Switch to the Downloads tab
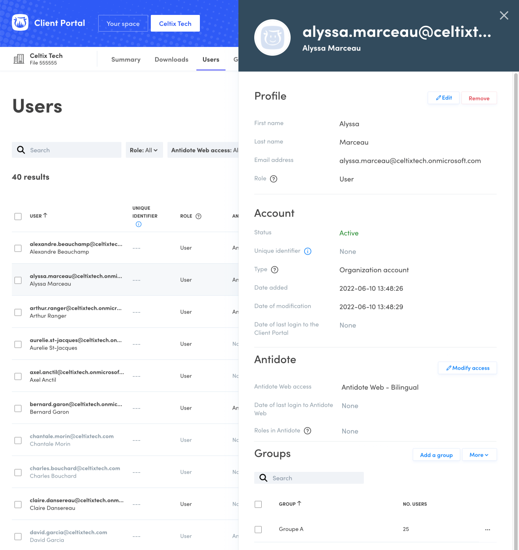Viewport: 519px width, 550px height. (x=171, y=60)
